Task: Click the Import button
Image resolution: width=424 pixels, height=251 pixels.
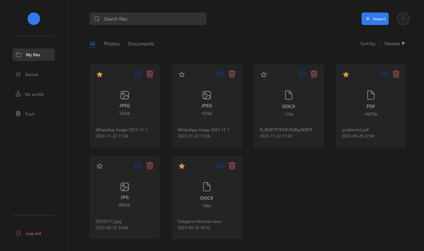Action: pyautogui.click(x=375, y=19)
